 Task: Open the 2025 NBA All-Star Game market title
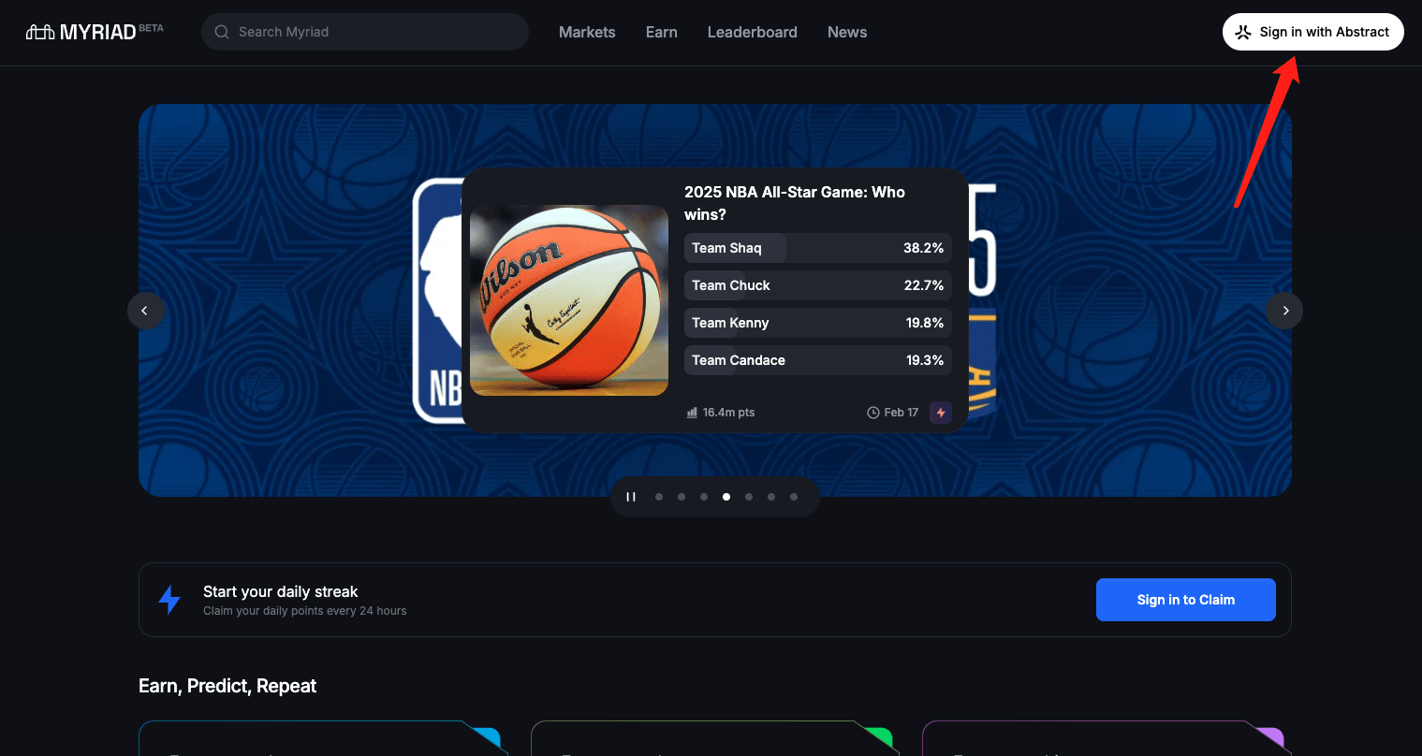[795, 203]
